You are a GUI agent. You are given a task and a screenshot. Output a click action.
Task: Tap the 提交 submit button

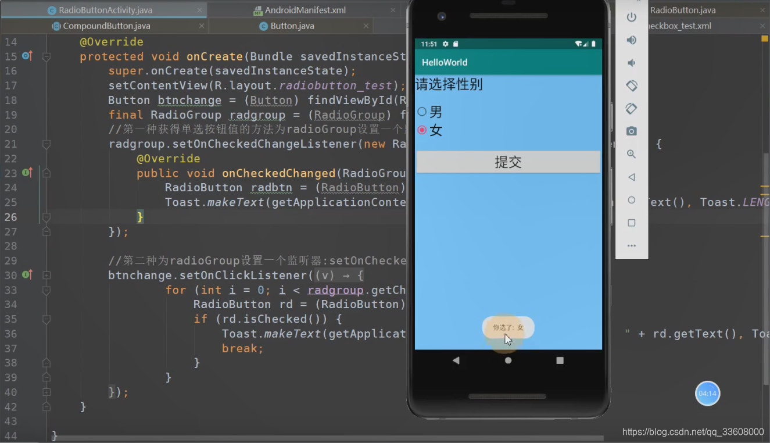click(x=508, y=162)
